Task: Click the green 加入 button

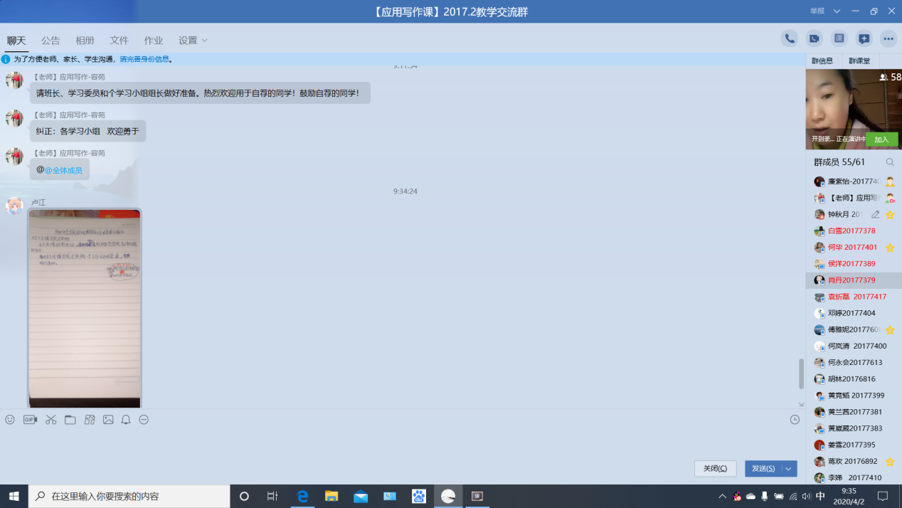Action: click(881, 139)
